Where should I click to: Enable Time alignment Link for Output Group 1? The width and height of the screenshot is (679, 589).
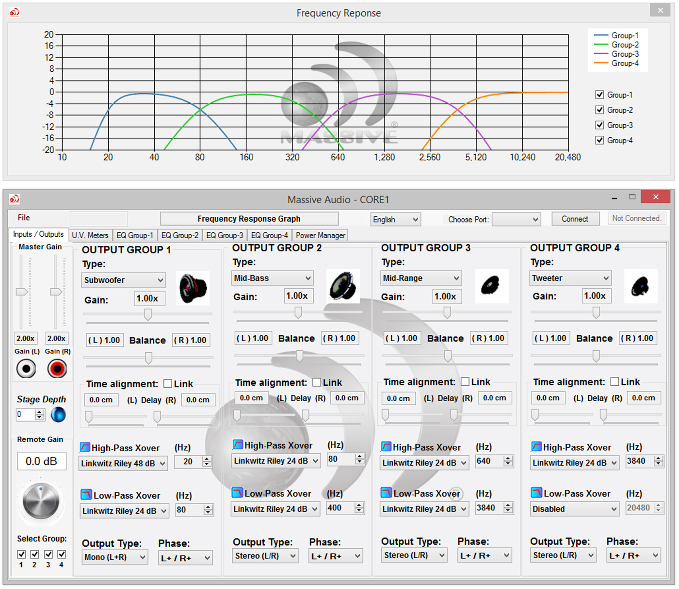pyautogui.click(x=168, y=384)
